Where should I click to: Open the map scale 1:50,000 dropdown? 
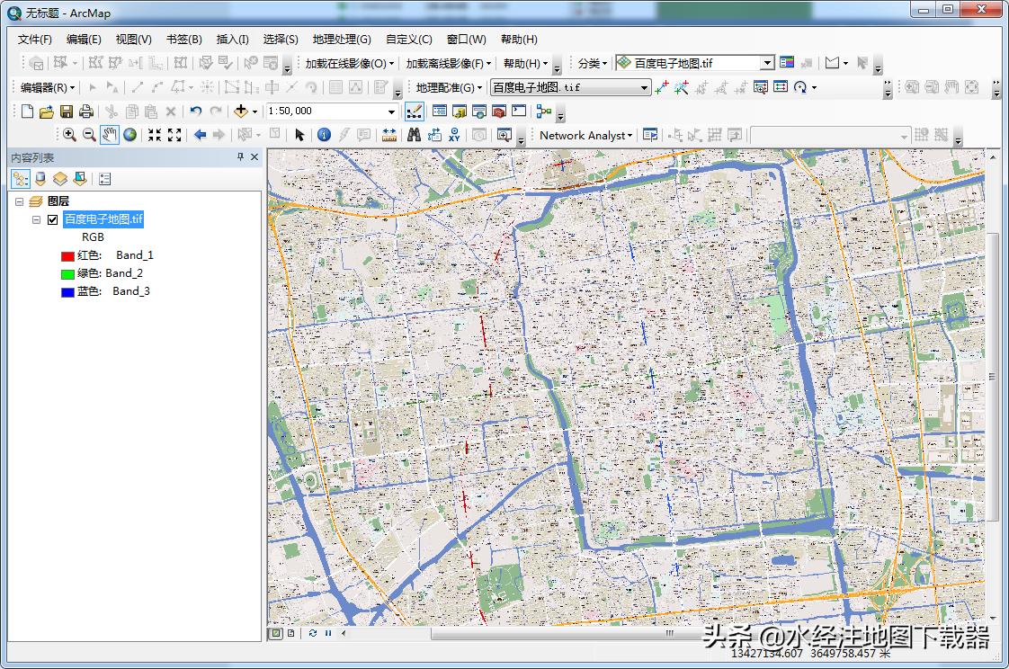(391, 111)
